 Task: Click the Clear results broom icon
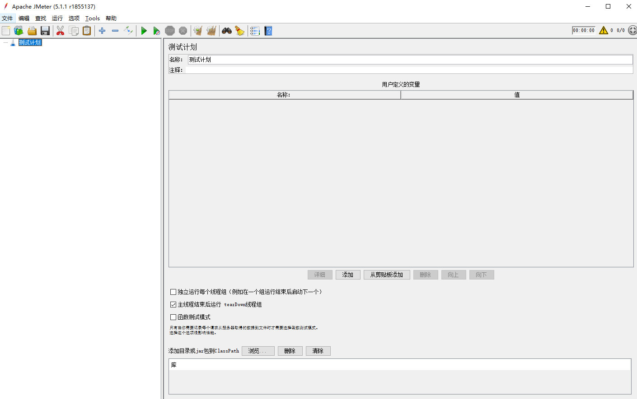[198, 31]
